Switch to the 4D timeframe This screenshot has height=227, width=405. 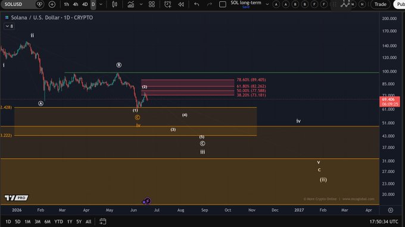[x=85, y=4]
